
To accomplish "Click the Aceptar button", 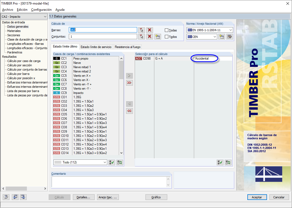I will pos(257,197).
